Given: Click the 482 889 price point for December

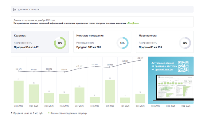Looking at the screenshot, I should 140,60.
